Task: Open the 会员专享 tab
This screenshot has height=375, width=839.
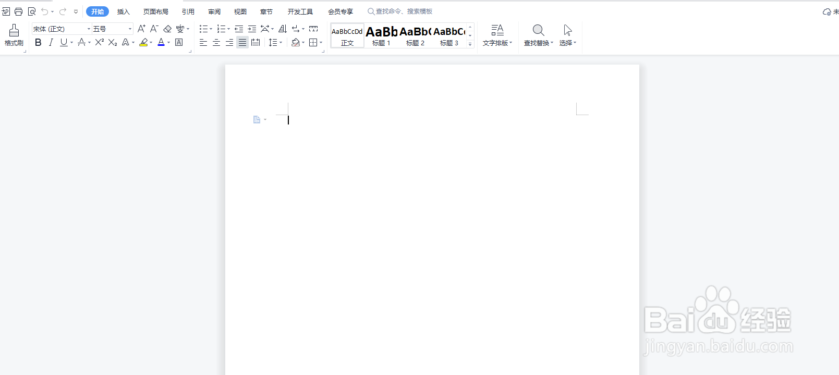Action: (341, 11)
